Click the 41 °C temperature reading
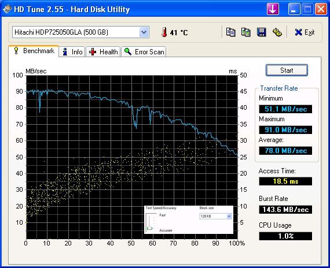Screen dimensions: 330x268 179,32
